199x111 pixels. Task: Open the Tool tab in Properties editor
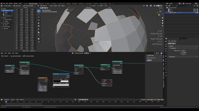click(166, 41)
